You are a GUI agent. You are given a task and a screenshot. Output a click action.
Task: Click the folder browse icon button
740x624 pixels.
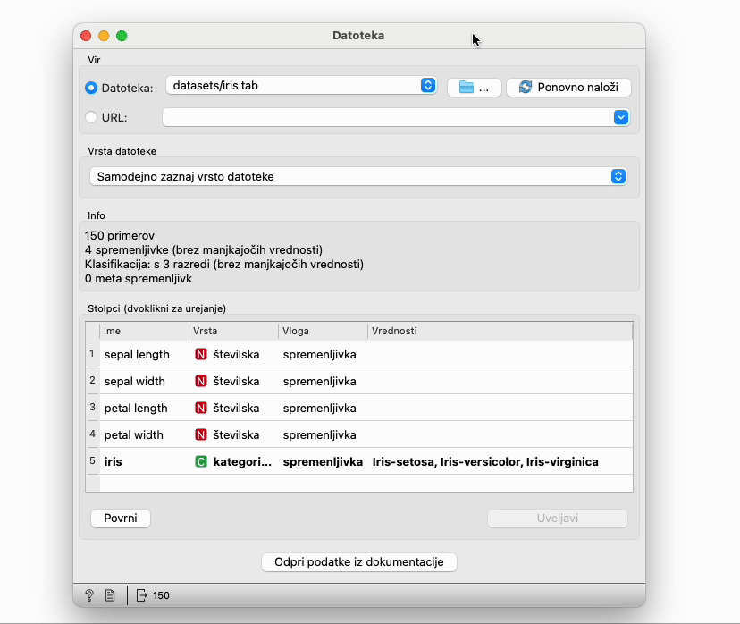pyautogui.click(x=474, y=87)
